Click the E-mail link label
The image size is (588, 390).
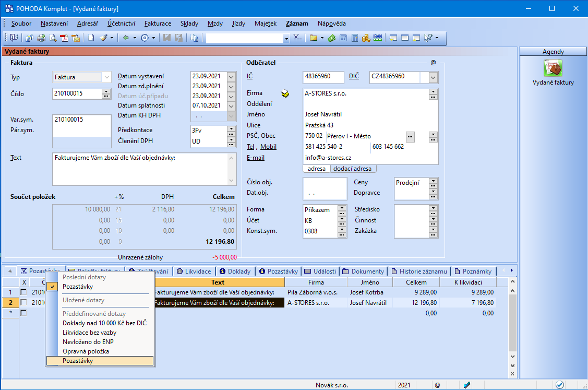click(255, 158)
